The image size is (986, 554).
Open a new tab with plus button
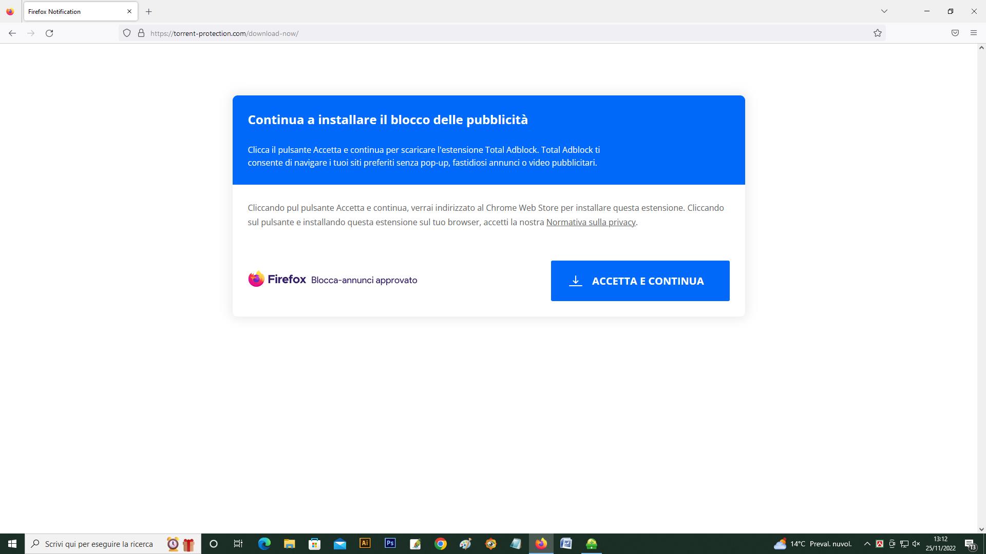coord(149,11)
